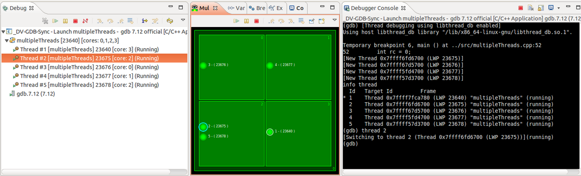
Task: Click thread 3 (23676) green dot in core 0
Action: click(x=203, y=65)
